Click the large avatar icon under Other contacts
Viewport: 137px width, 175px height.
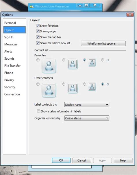point(49,90)
